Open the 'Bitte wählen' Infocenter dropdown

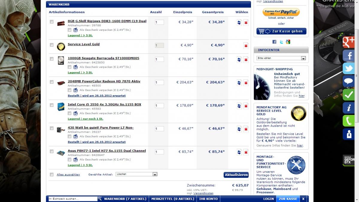(281, 58)
